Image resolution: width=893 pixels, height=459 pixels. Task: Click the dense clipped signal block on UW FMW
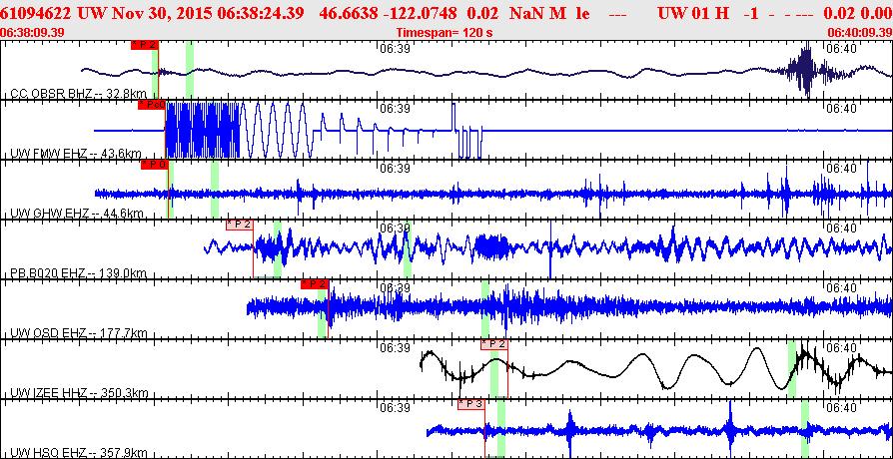(202, 131)
